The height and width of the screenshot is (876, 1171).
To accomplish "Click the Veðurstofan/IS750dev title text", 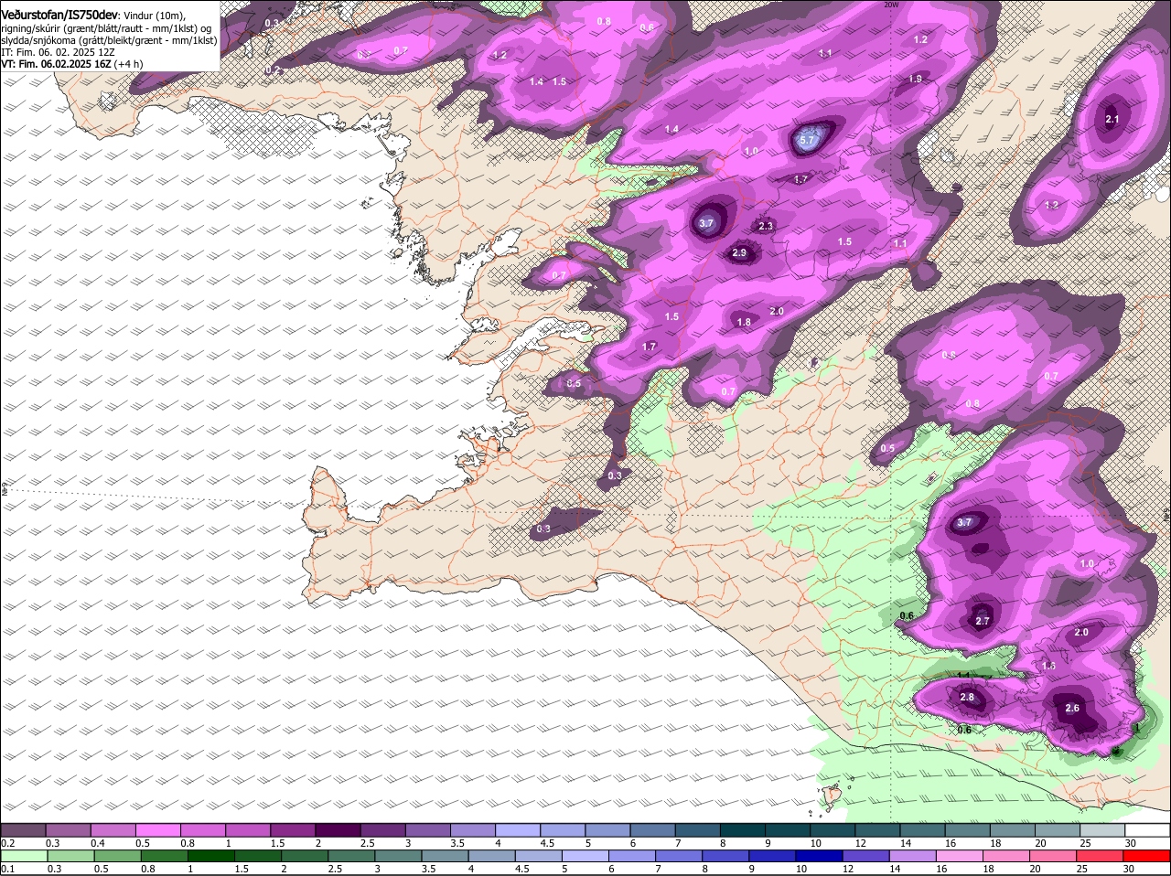I will (59, 16).
